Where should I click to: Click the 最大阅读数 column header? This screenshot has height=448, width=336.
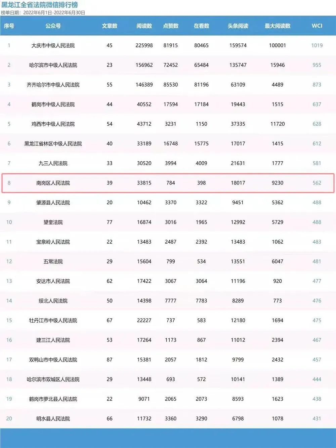[x=278, y=26]
